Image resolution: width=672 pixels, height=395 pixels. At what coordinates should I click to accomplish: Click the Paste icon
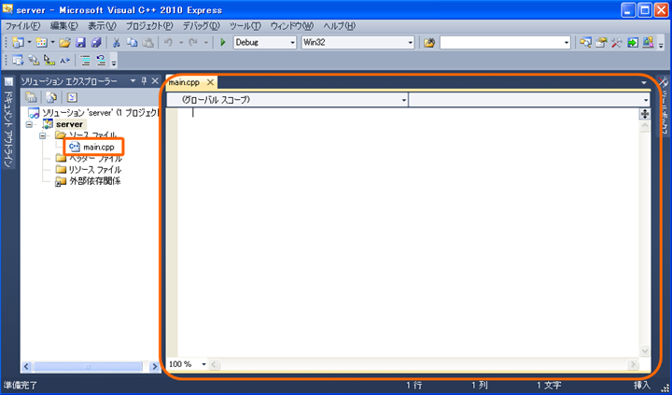(x=147, y=42)
